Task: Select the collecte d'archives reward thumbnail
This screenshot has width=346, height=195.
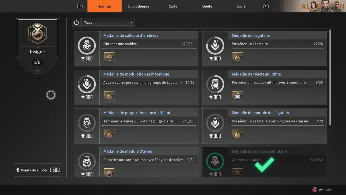Action: [109, 57]
